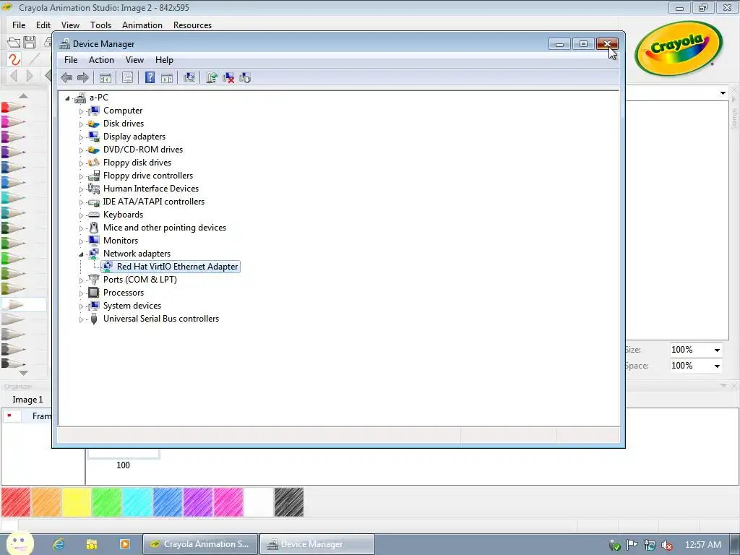Open Windows Explorer folder icon on taskbar
740x555 pixels.
(92, 544)
